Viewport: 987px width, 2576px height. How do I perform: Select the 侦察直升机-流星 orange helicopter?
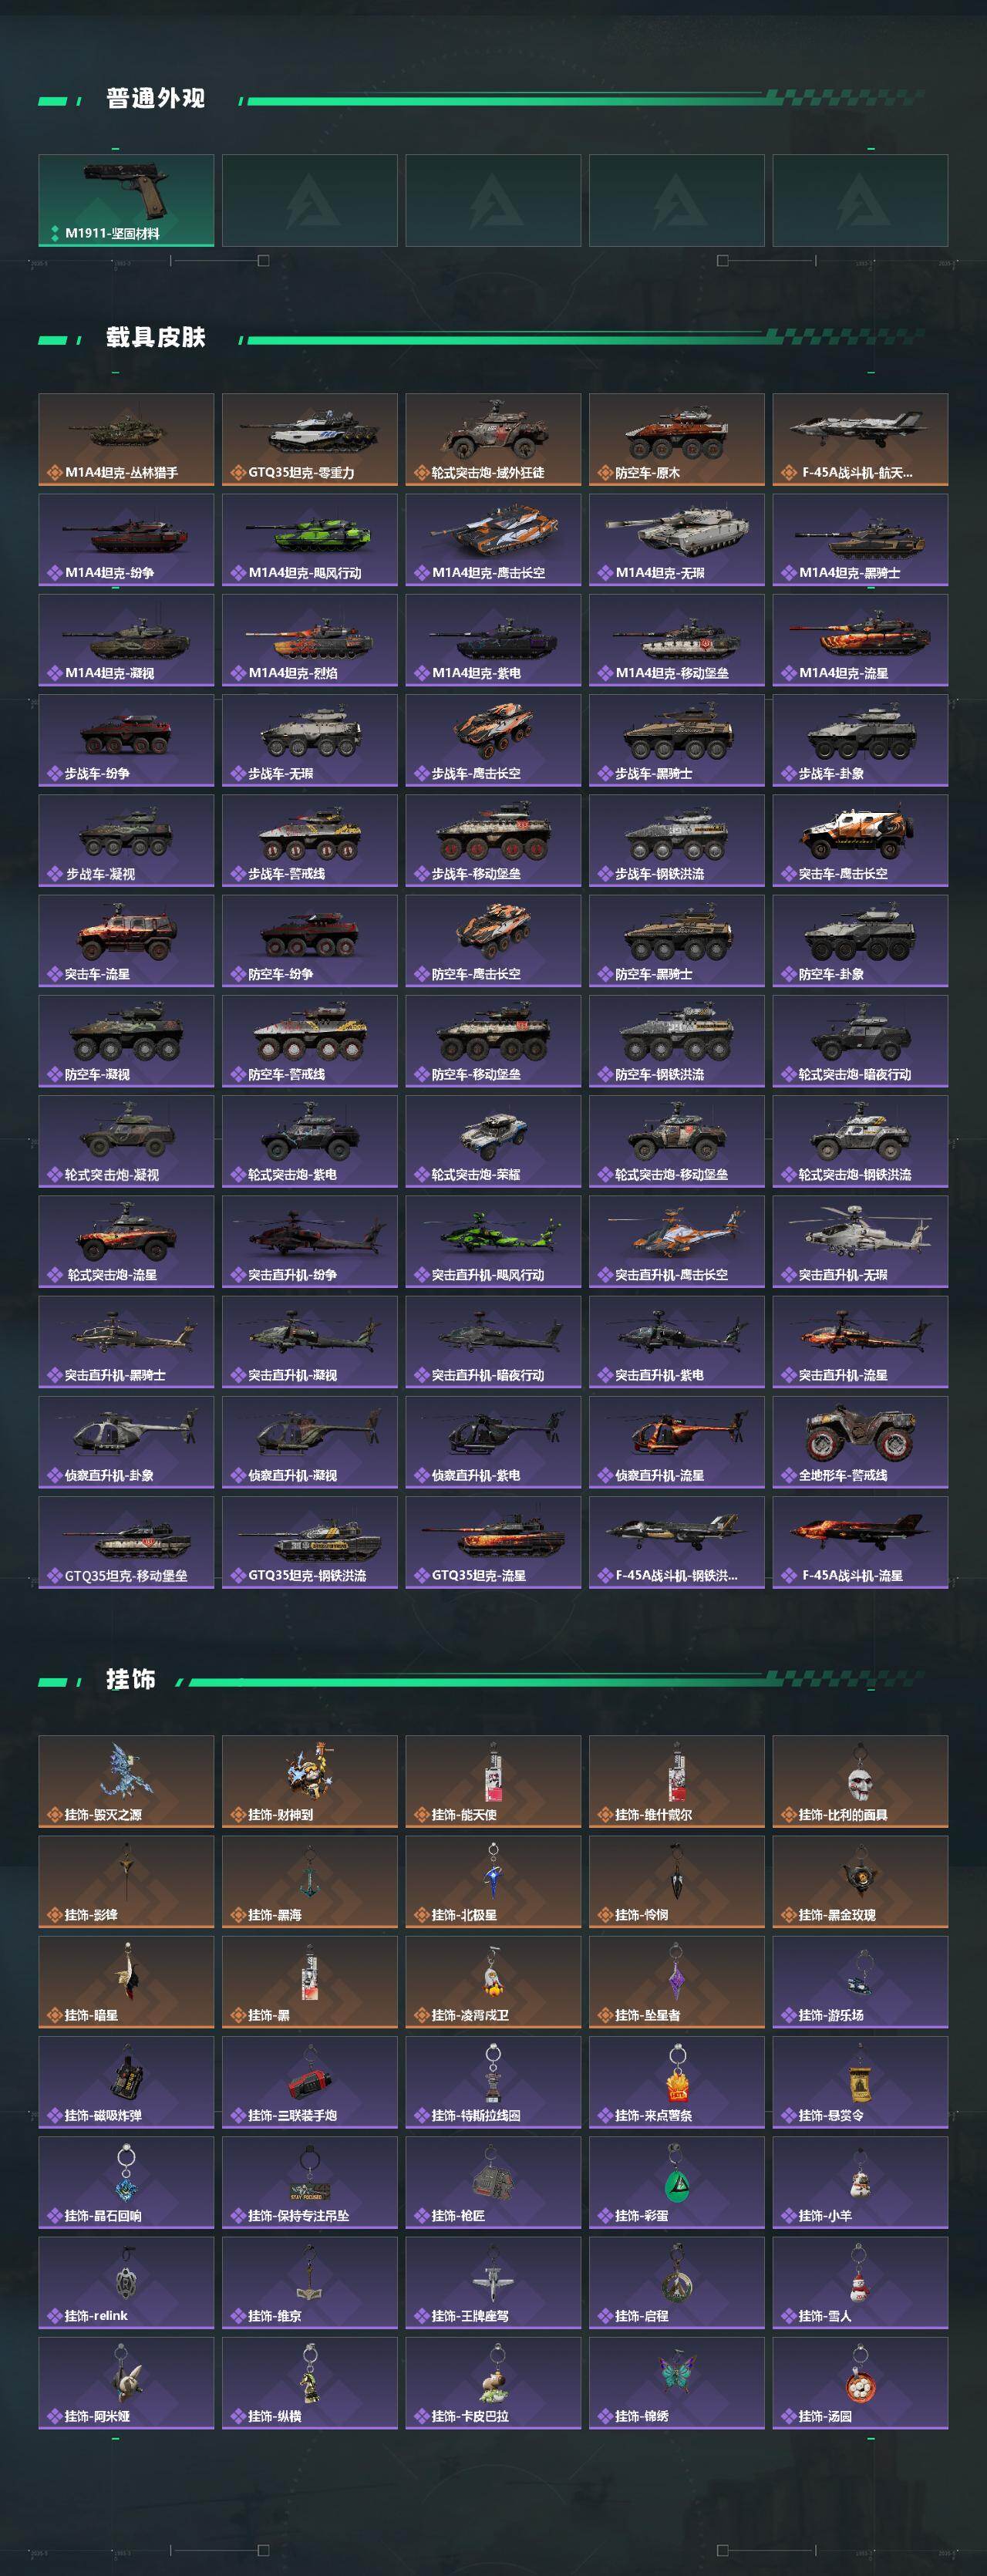677,1442
